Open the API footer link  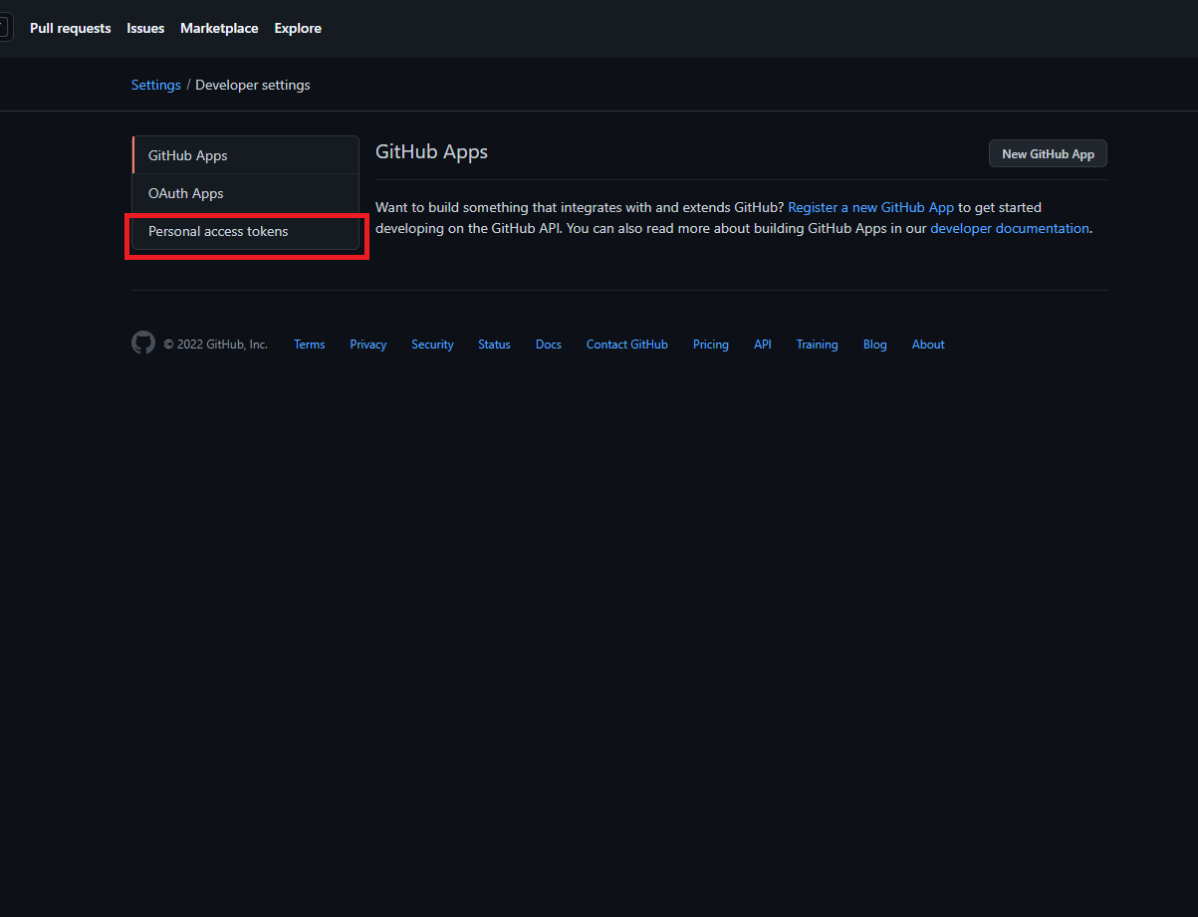point(762,344)
